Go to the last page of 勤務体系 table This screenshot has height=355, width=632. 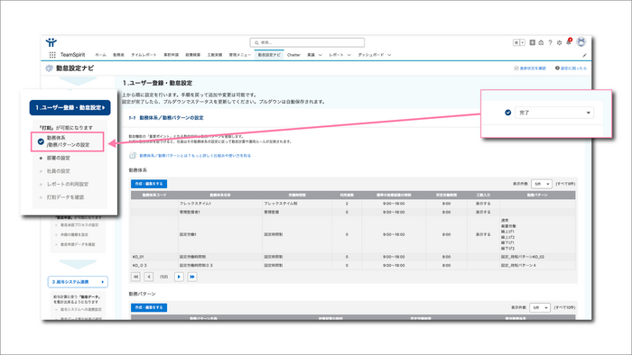(192, 277)
